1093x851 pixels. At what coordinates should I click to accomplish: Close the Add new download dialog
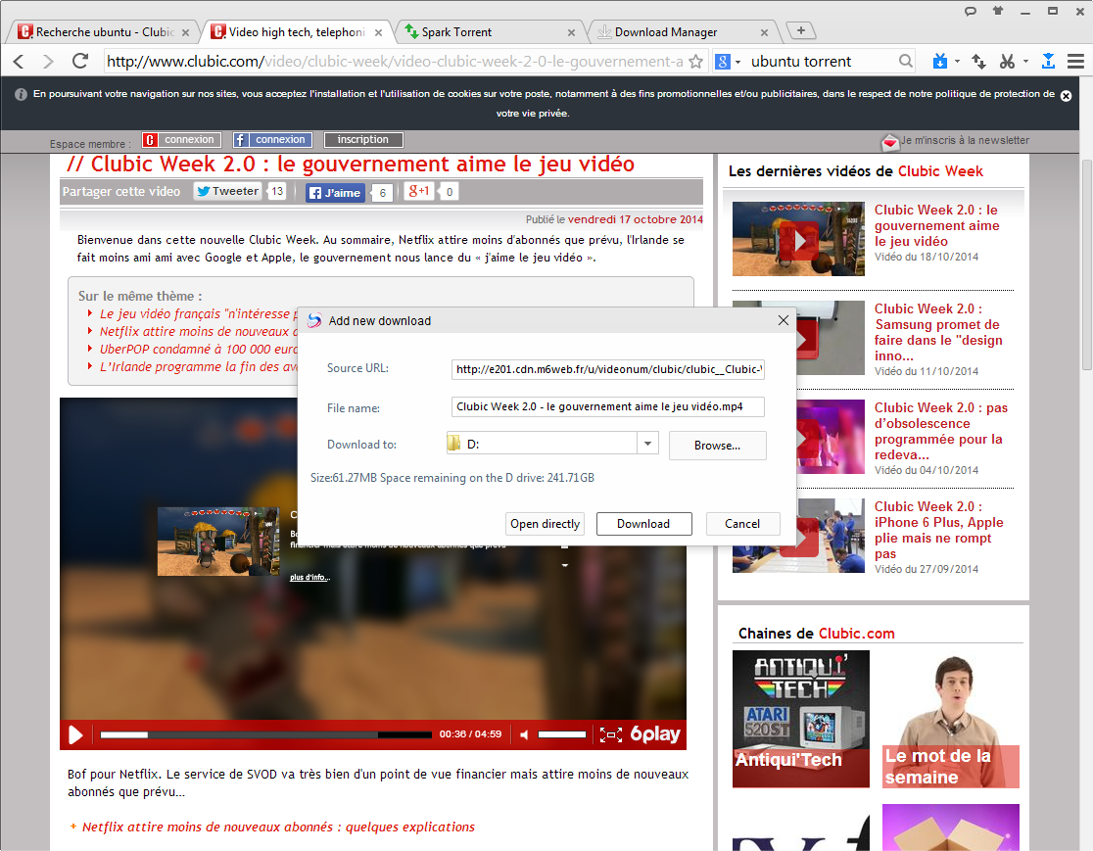(x=784, y=320)
